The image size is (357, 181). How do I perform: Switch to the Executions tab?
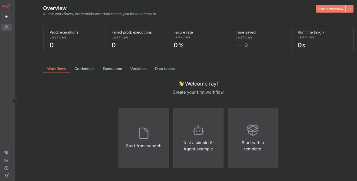pyautogui.click(x=112, y=69)
